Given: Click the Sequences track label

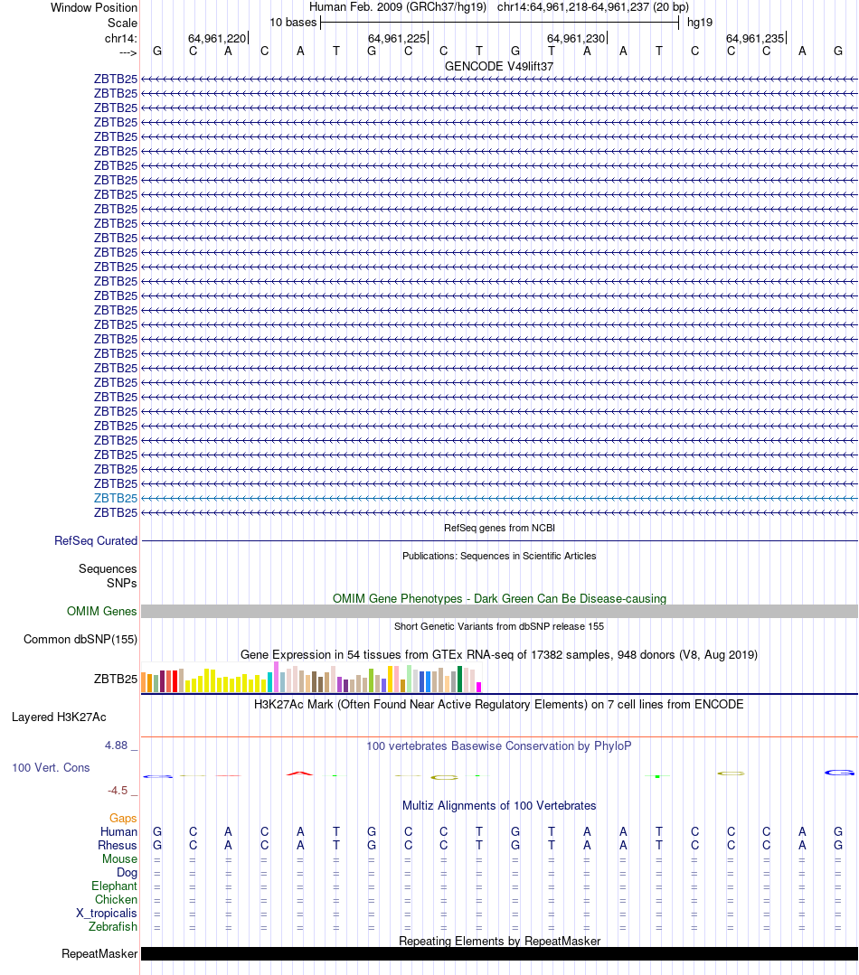Looking at the screenshot, I should pos(108,569).
